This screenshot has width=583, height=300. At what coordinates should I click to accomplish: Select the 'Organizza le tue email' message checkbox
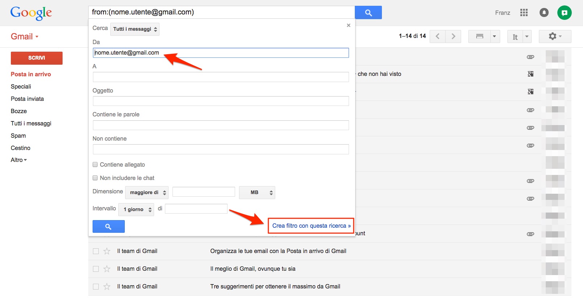[96, 251]
